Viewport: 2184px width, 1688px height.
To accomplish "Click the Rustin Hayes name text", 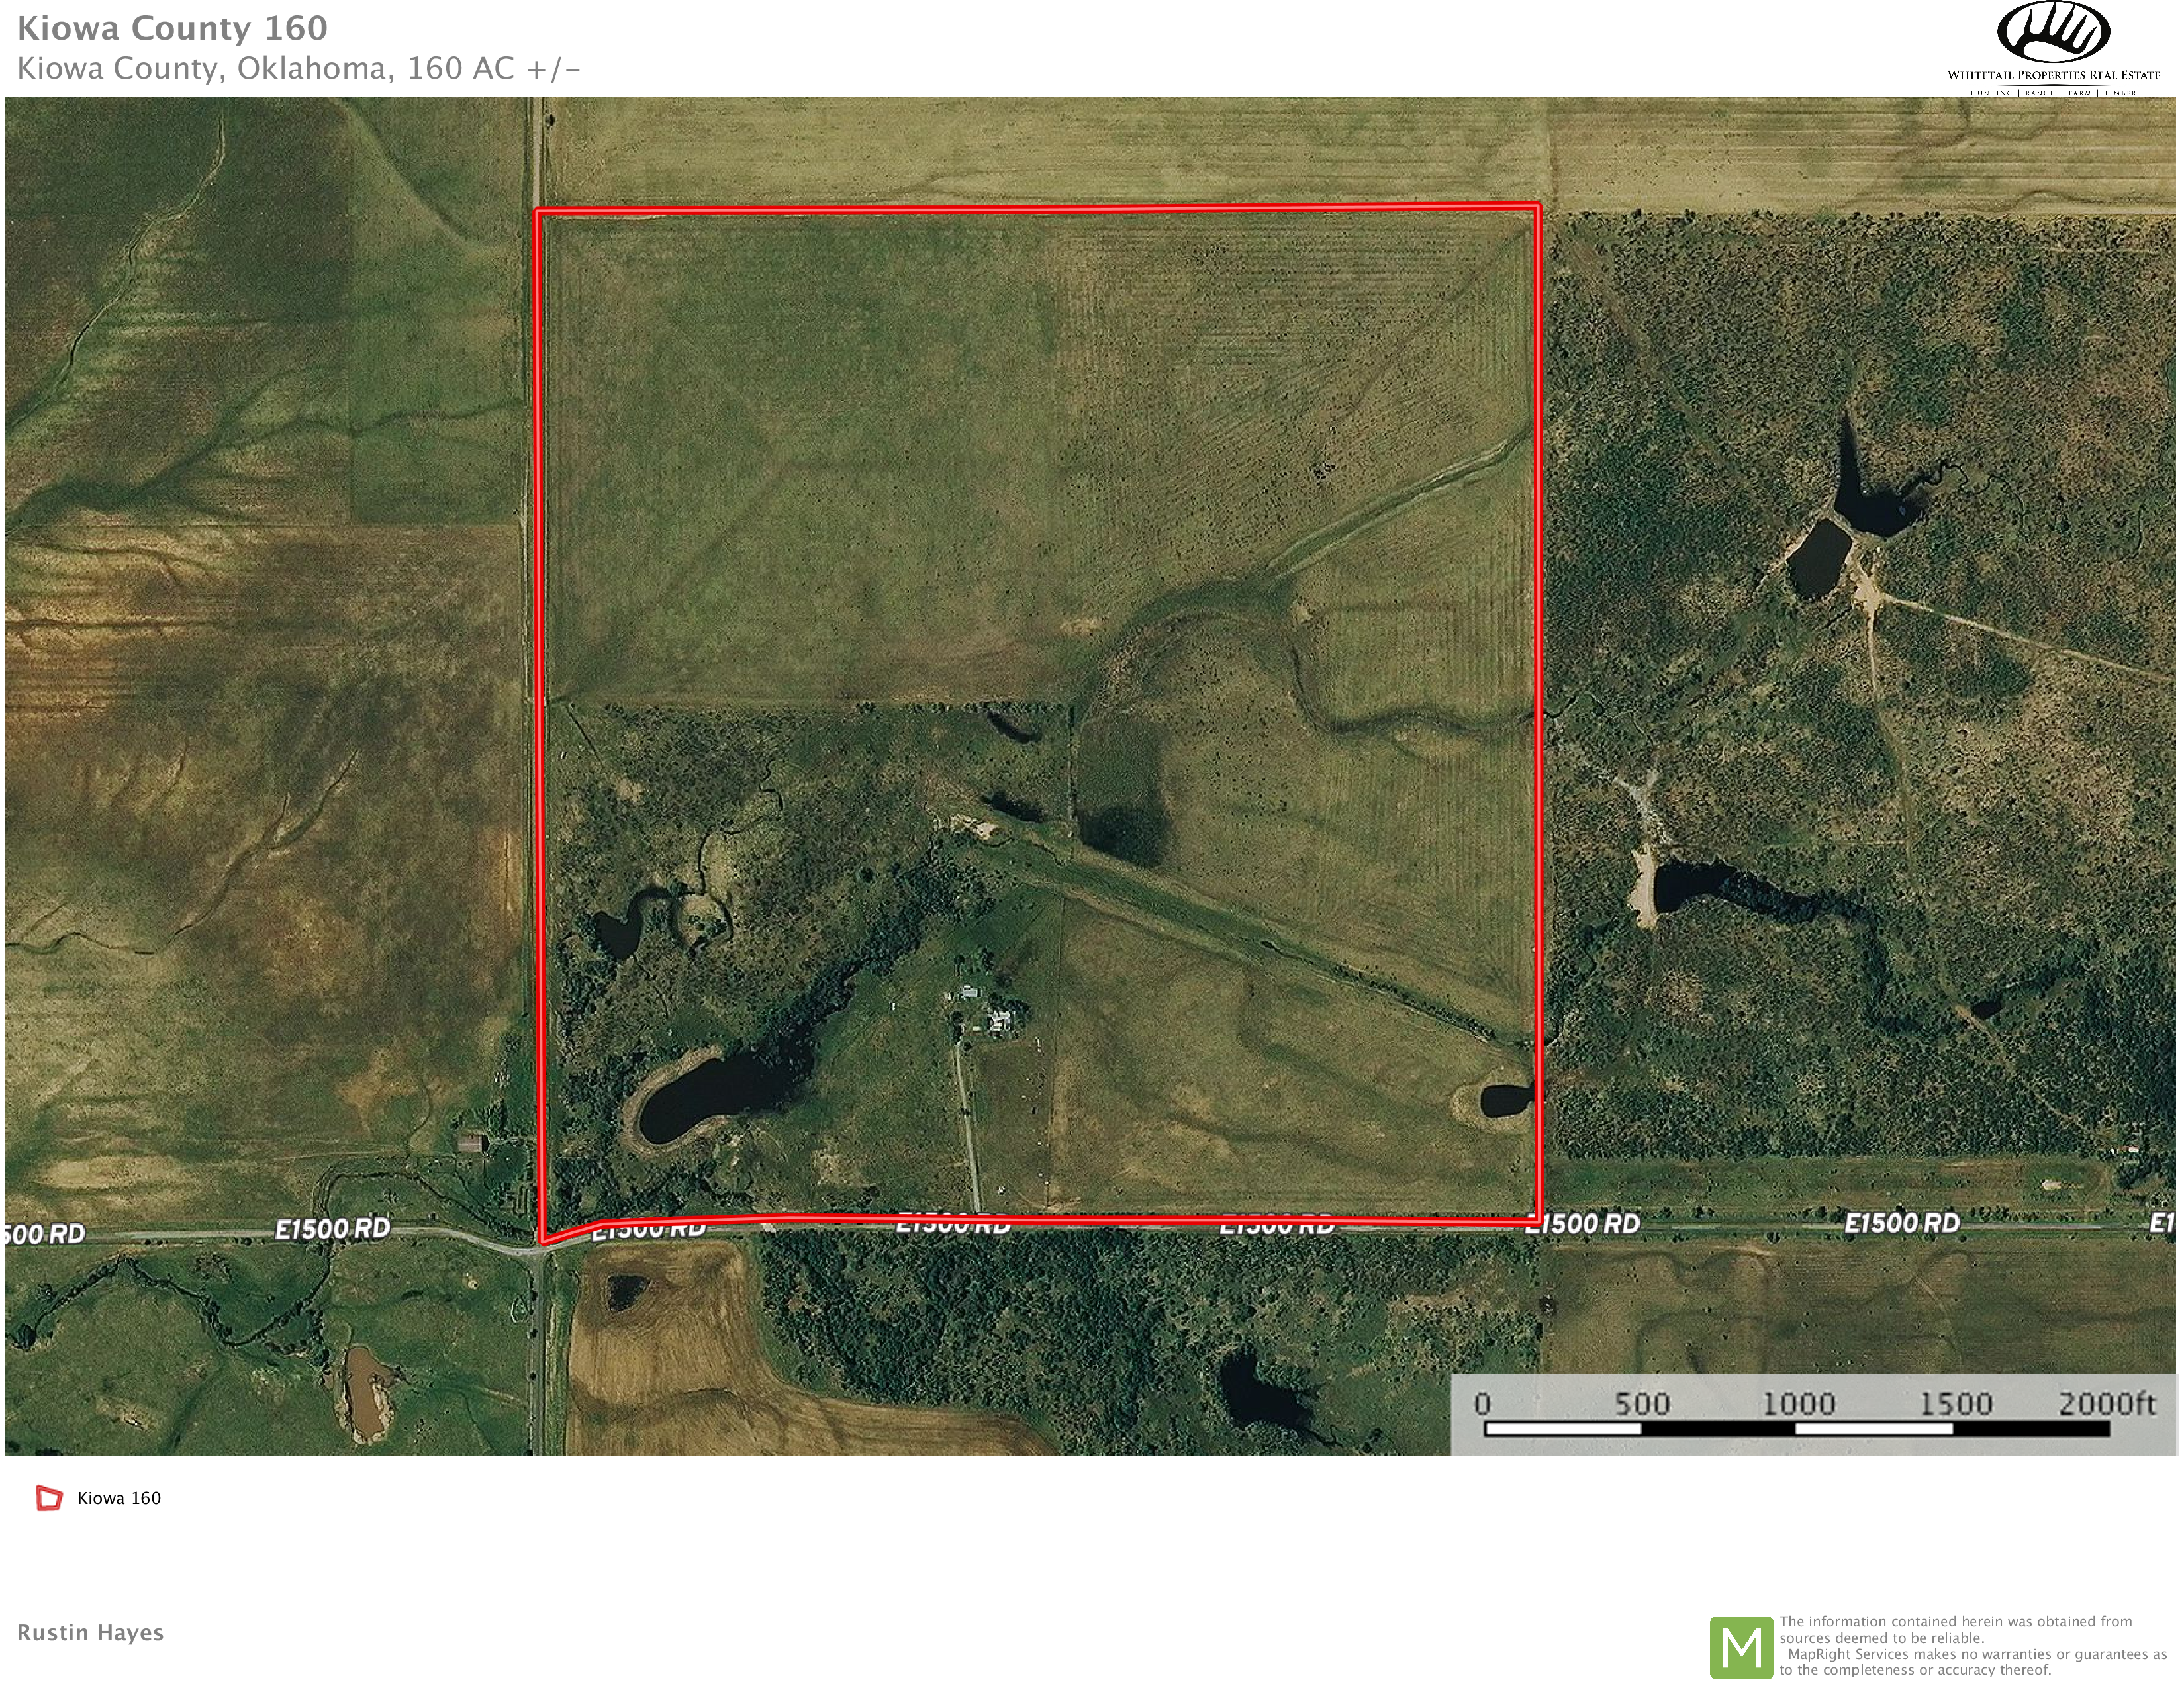I will (90, 1632).
